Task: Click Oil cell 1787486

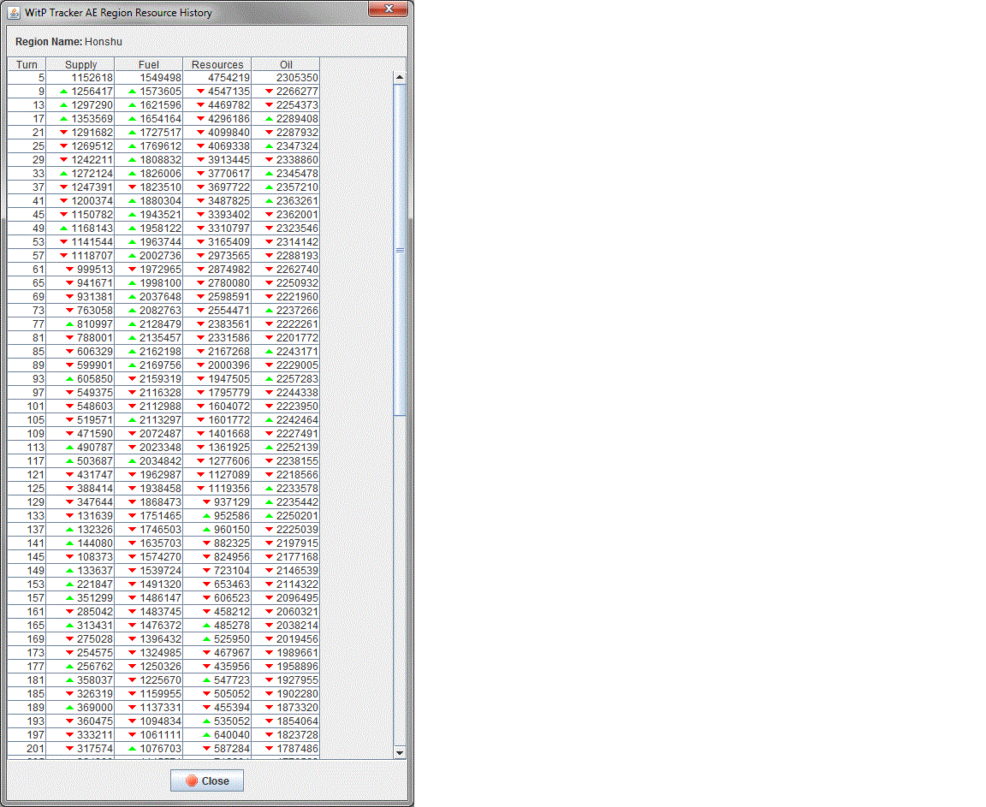Action: tap(286, 749)
